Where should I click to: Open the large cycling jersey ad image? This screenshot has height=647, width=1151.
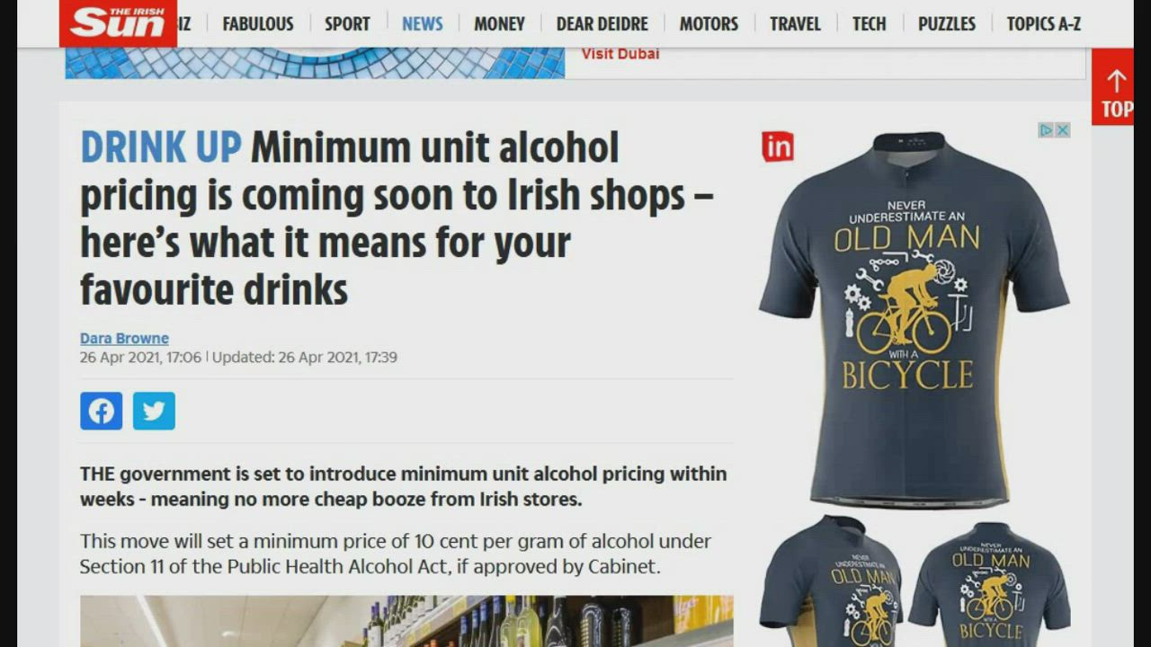pos(915,319)
